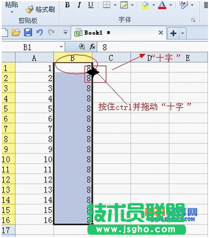
Task: Select row 17 header
Action: [x=8, y=230]
